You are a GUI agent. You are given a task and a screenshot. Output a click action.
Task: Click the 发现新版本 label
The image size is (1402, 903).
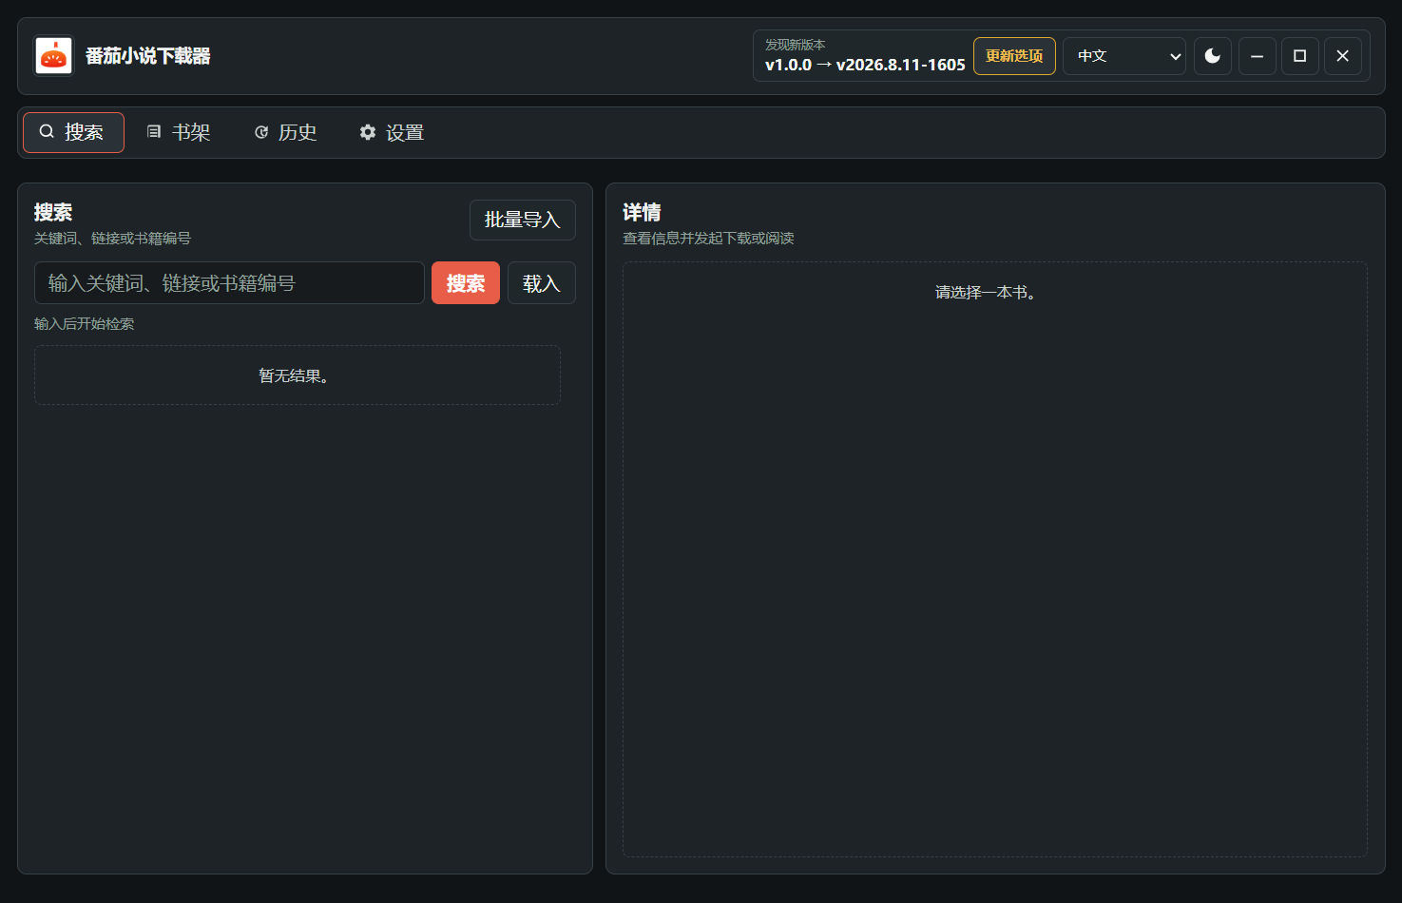click(x=796, y=45)
